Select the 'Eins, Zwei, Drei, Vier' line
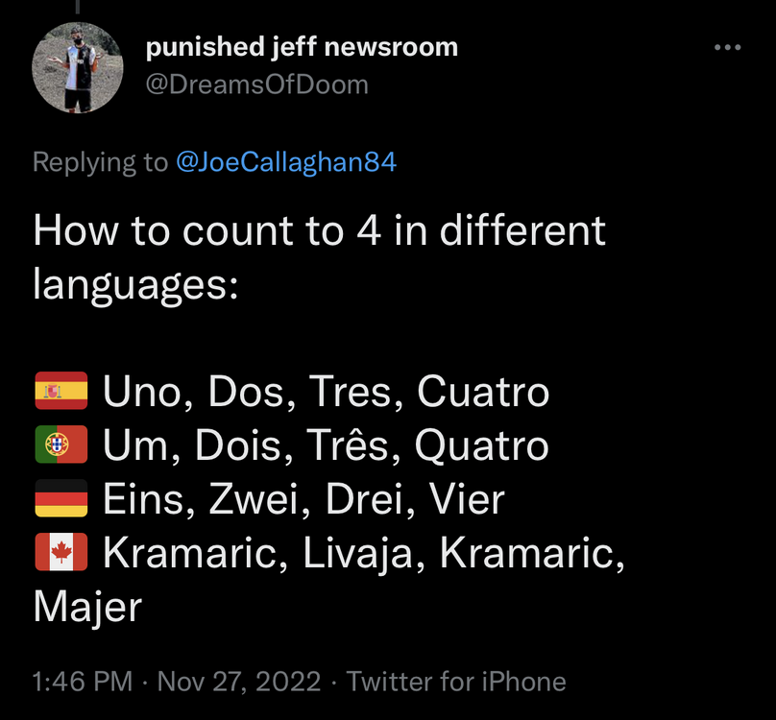Image resolution: width=776 pixels, height=720 pixels. click(303, 499)
